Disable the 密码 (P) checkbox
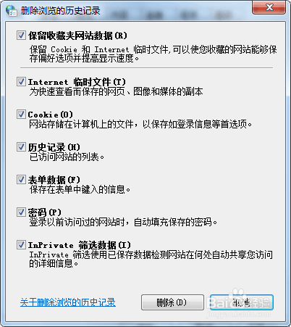Screen dimensions: 291x327 [21, 212]
